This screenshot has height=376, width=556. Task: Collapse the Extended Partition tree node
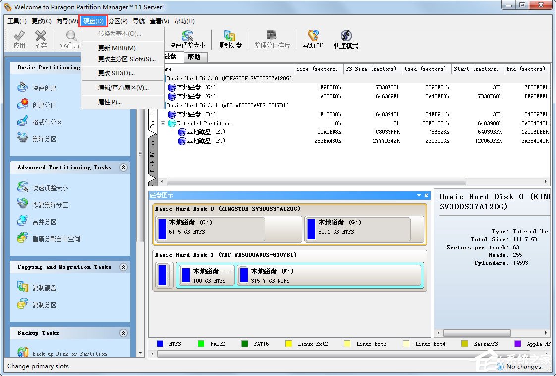click(x=163, y=123)
